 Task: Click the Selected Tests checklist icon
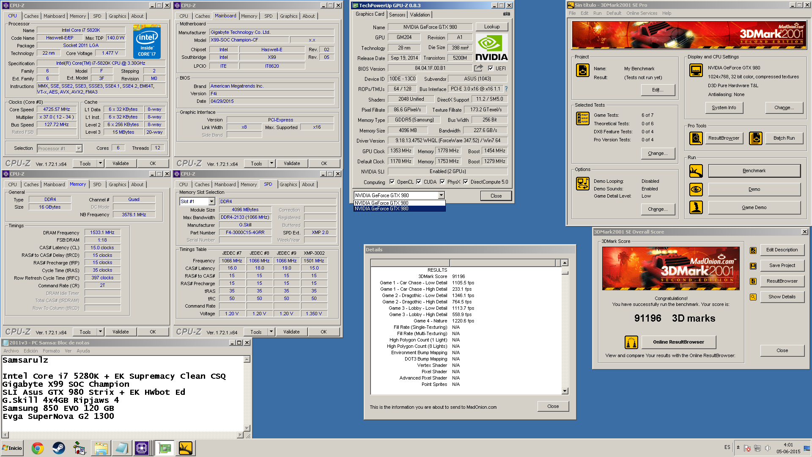582,118
